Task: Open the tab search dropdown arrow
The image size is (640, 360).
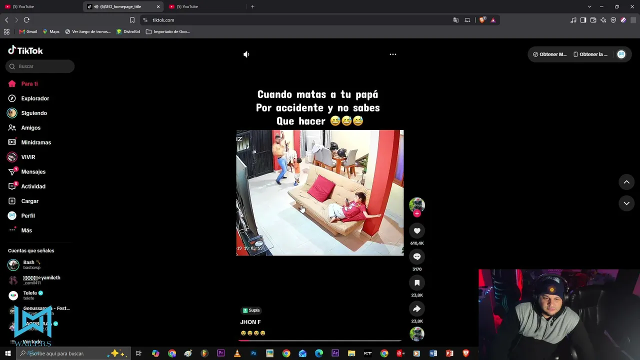Action: 589,6
